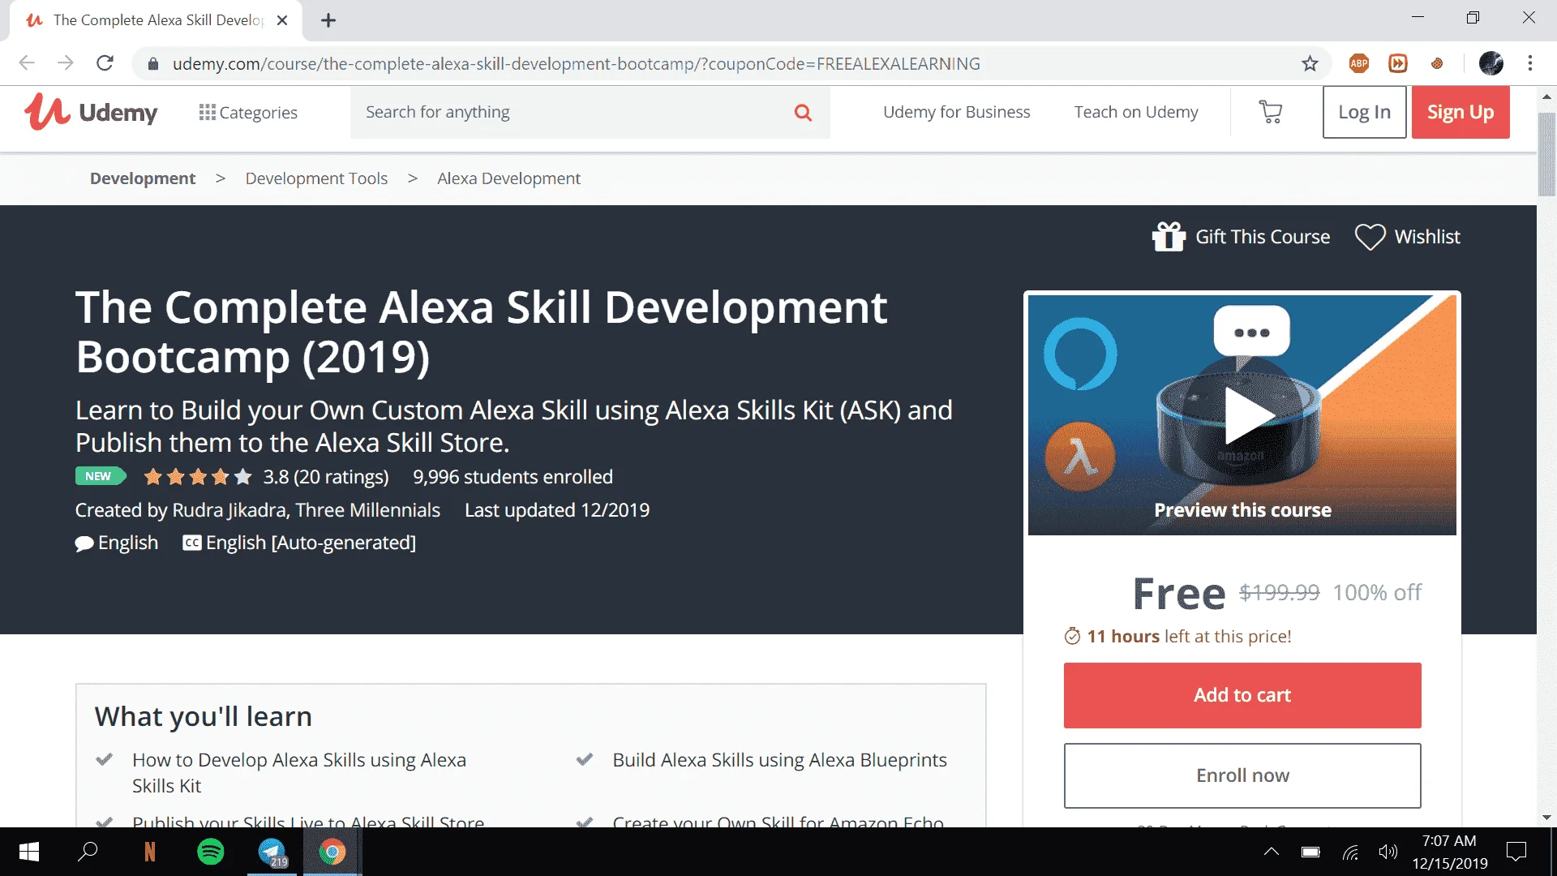Click the volume speaker tray icon

point(1388,852)
